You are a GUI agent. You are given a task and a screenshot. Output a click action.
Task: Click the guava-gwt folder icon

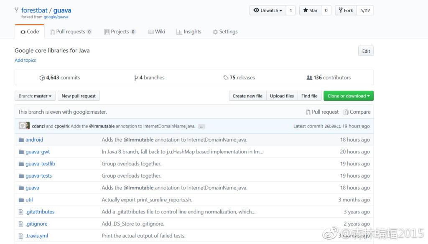pyautogui.click(x=21, y=152)
